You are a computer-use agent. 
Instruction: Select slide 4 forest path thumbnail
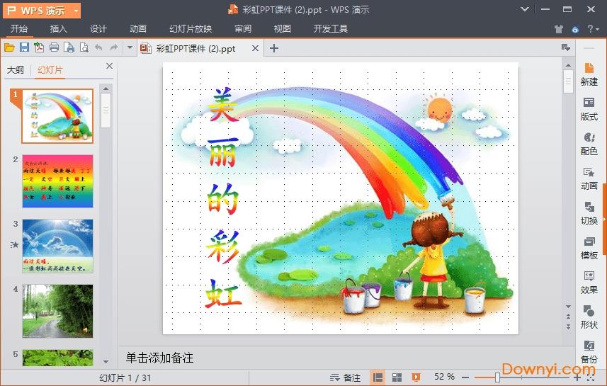[x=57, y=311]
